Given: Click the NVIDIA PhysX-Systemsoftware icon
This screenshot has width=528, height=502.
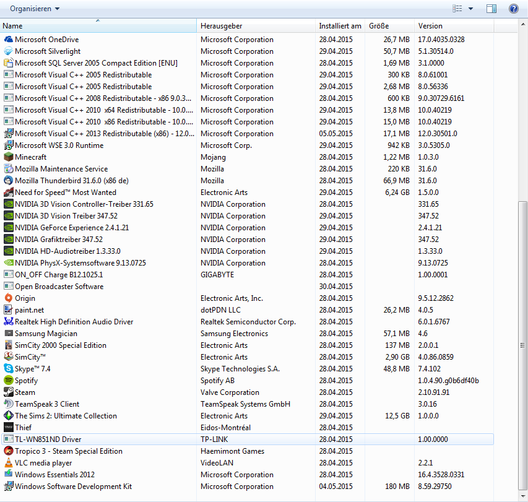Looking at the screenshot, I should coord(9,263).
